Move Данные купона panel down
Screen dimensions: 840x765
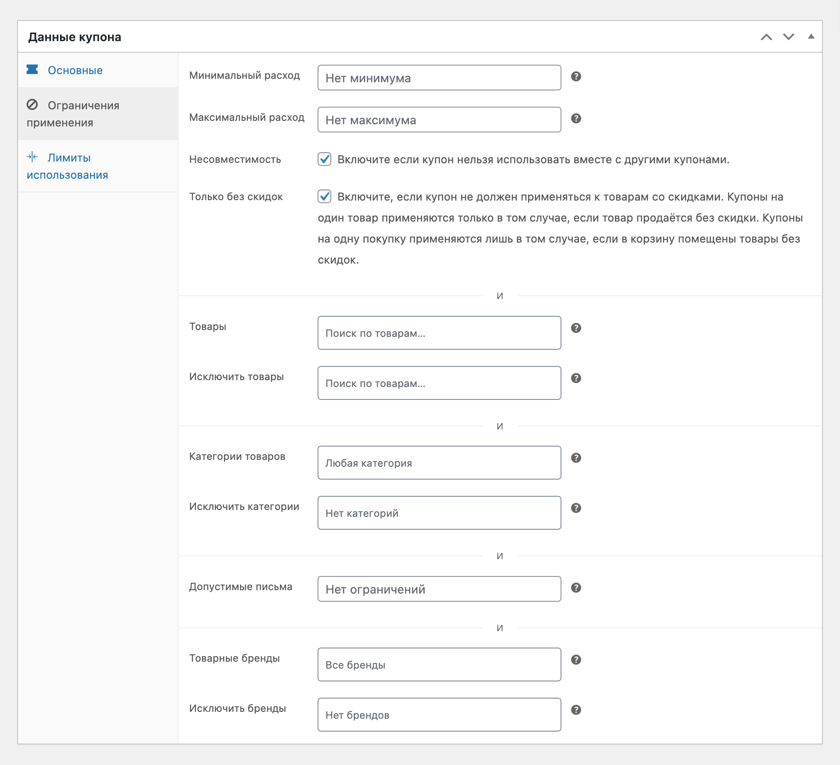789,37
